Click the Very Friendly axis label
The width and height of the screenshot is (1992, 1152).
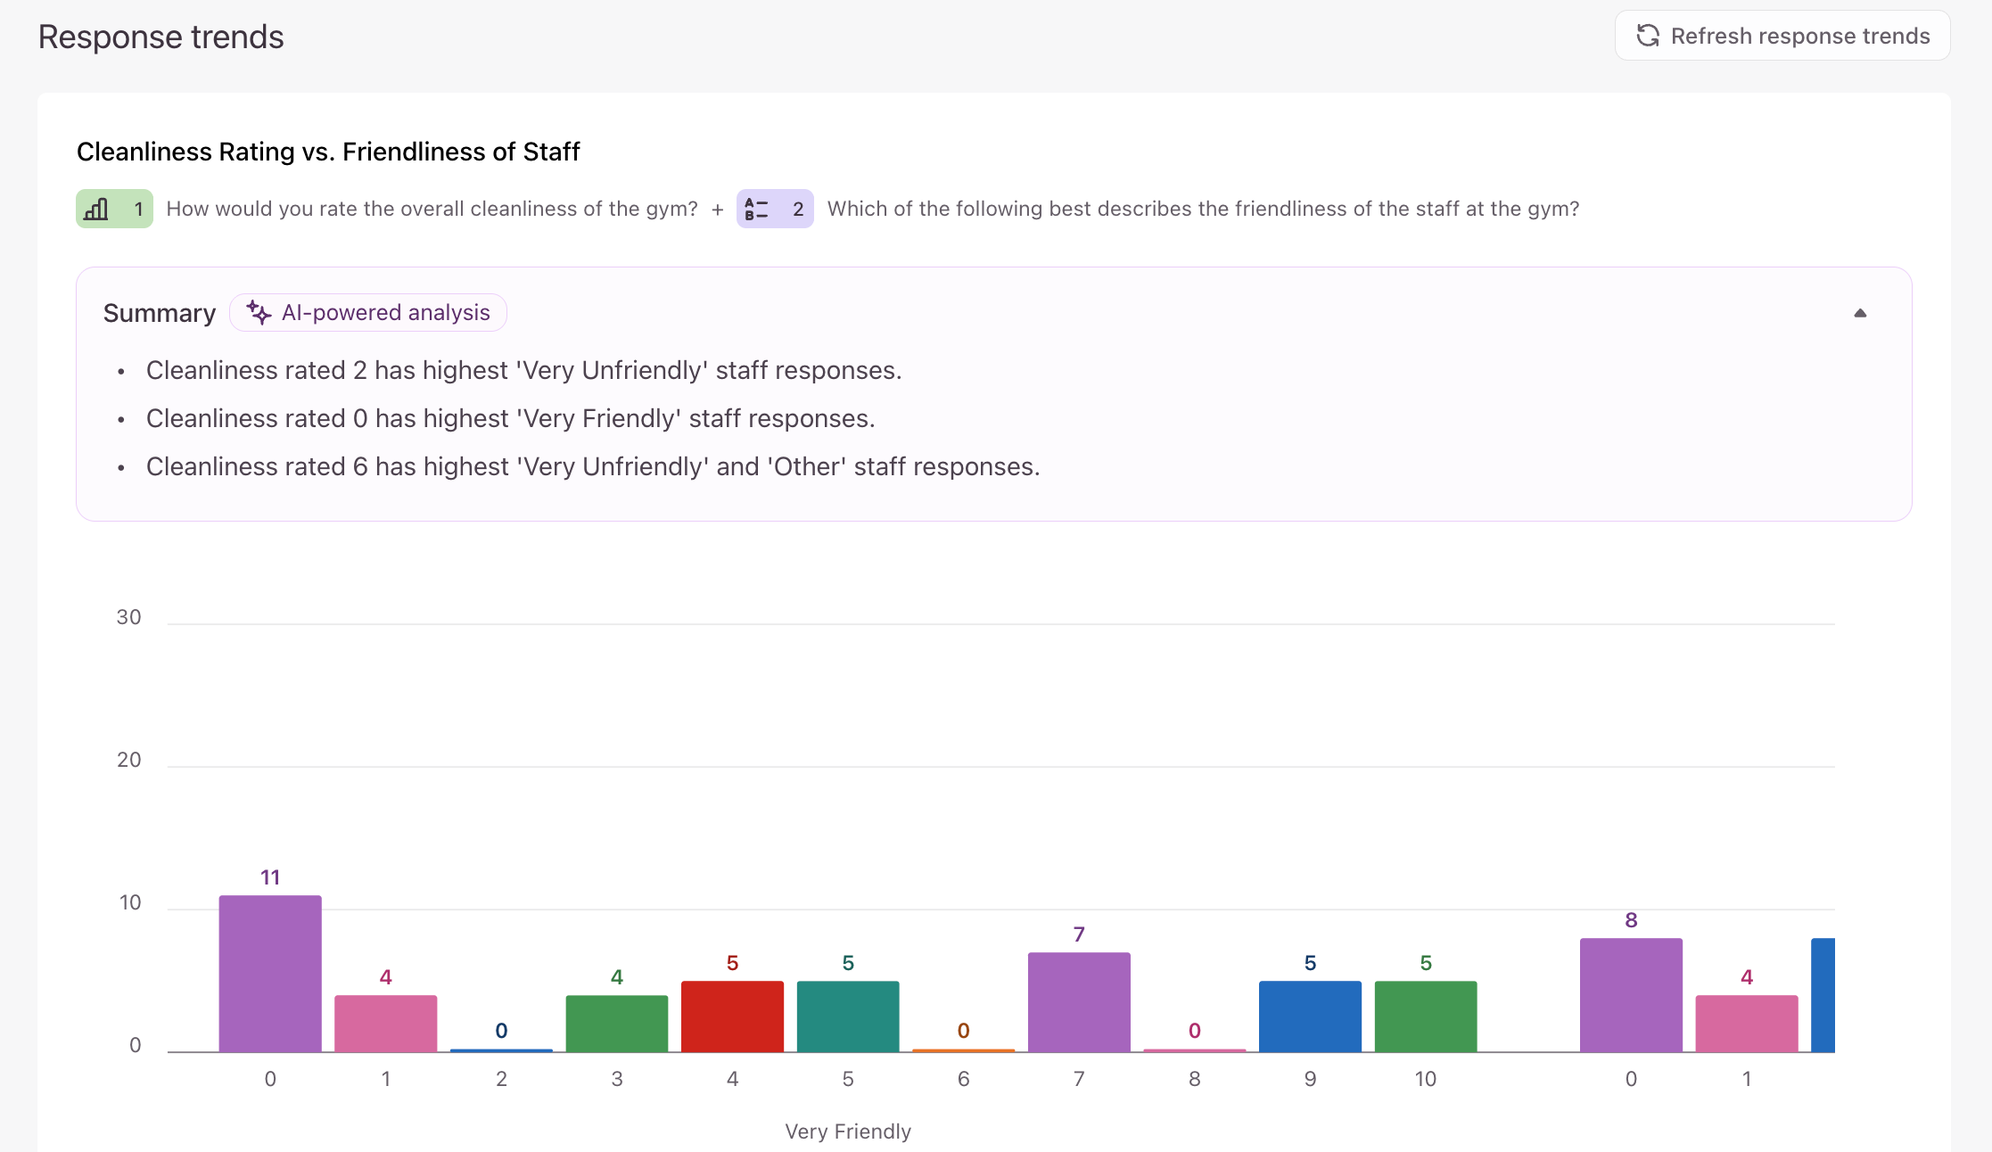pyautogui.click(x=848, y=1131)
